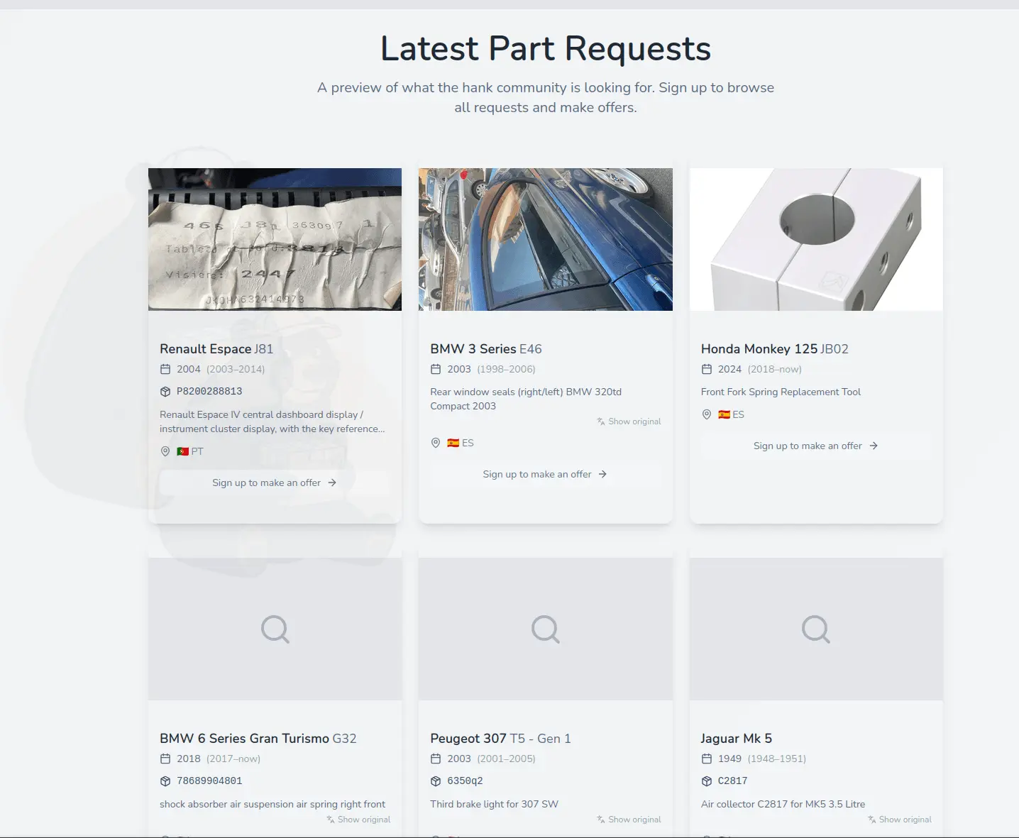Viewport: 1019px width, 838px height.
Task: Click the calendar icon on Peugeot 307 card
Action: coord(436,759)
